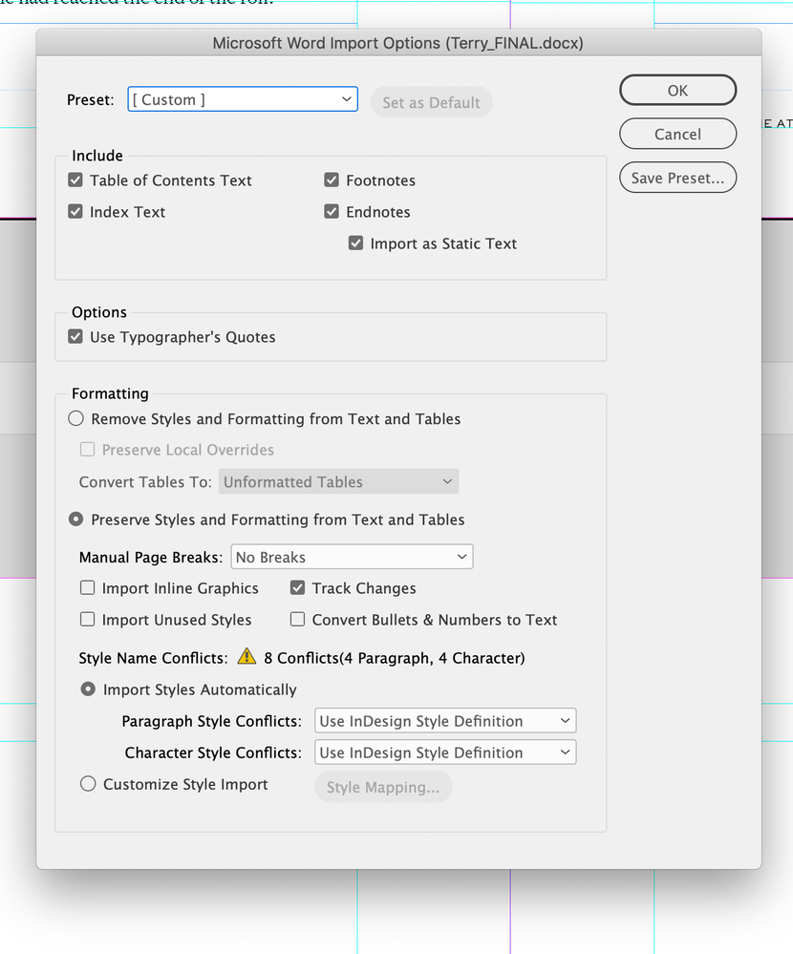The image size is (793, 954).
Task: Open the Preset dropdown
Action: coord(243,99)
